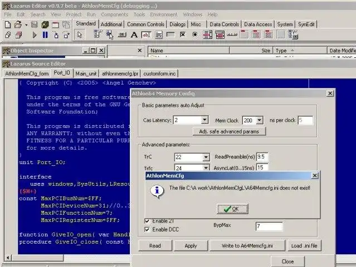
Task: Open the File menu
Action: 8,14
